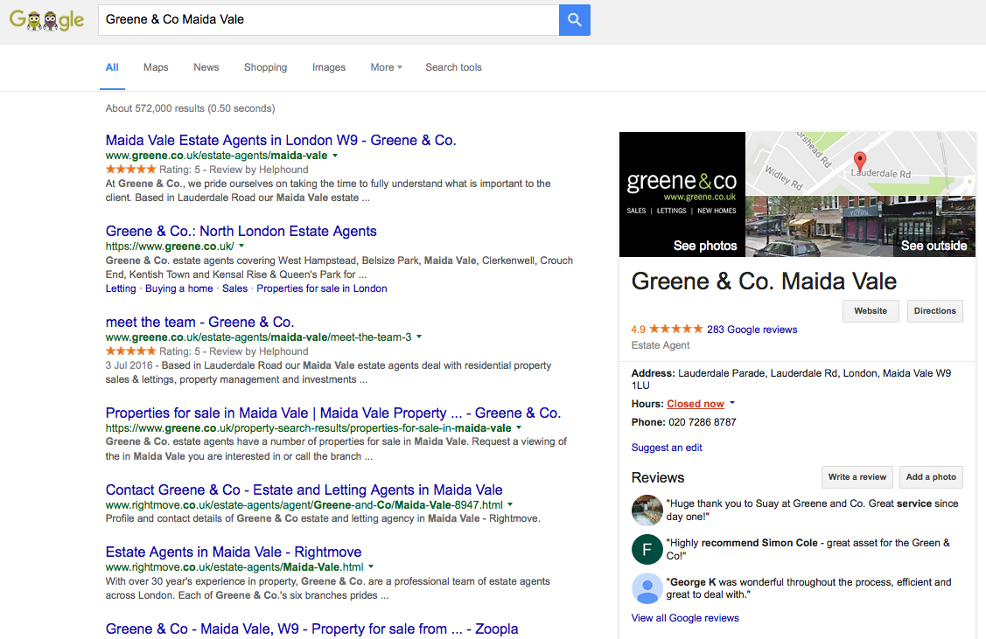Viewport: 986px width, 639px height.
Task: Click Properties for sale in London sitelink
Action: (322, 288)
